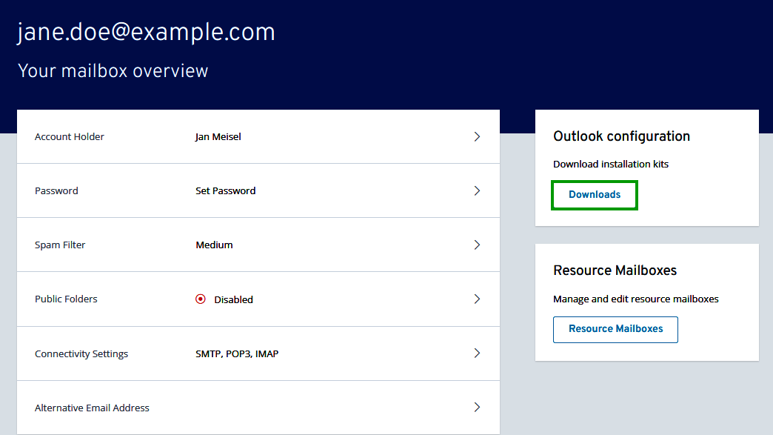Image resolution: width=773 pixels, height=435 pixels.
Task: Click the account holder name Jan Meisel
Action: point(218,136)
